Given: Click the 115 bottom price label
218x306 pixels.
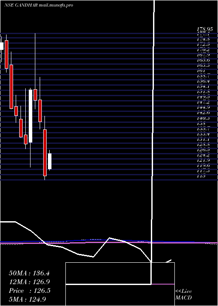Looking at the screenshot, I should coord(201,176).
